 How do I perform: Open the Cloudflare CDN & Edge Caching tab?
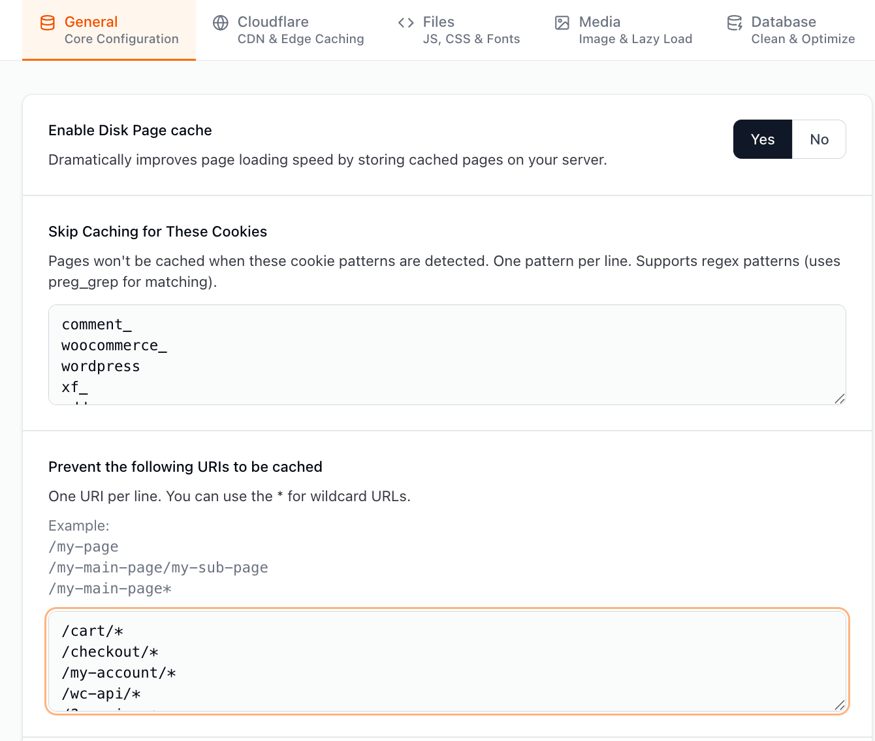(x=300, y=30)
